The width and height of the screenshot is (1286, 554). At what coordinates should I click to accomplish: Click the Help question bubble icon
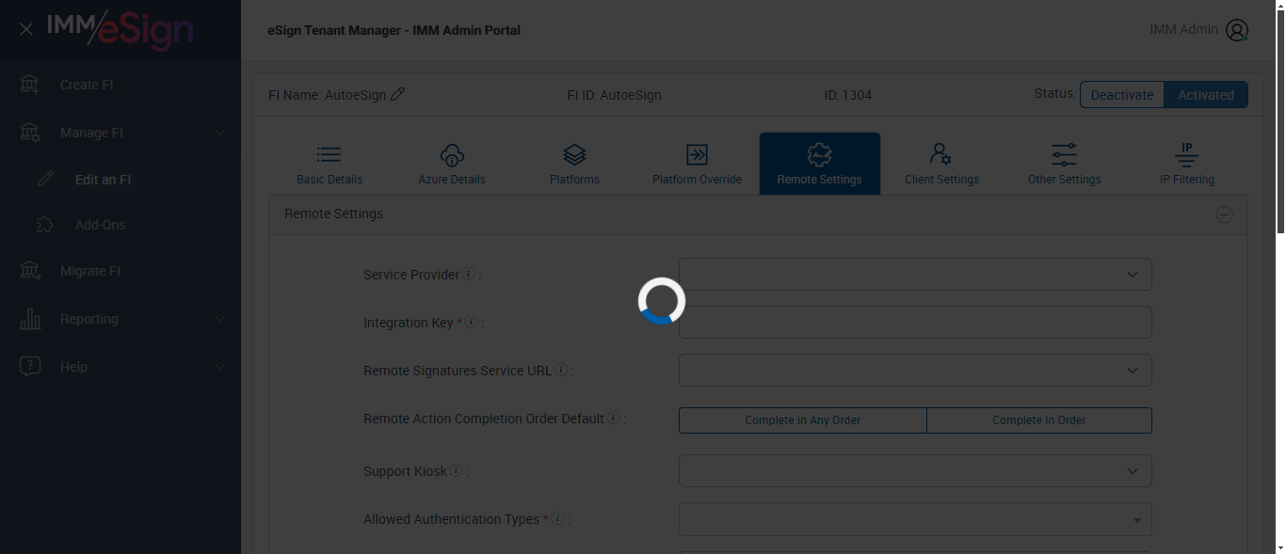pyautogui.click(x=30, y=367)
